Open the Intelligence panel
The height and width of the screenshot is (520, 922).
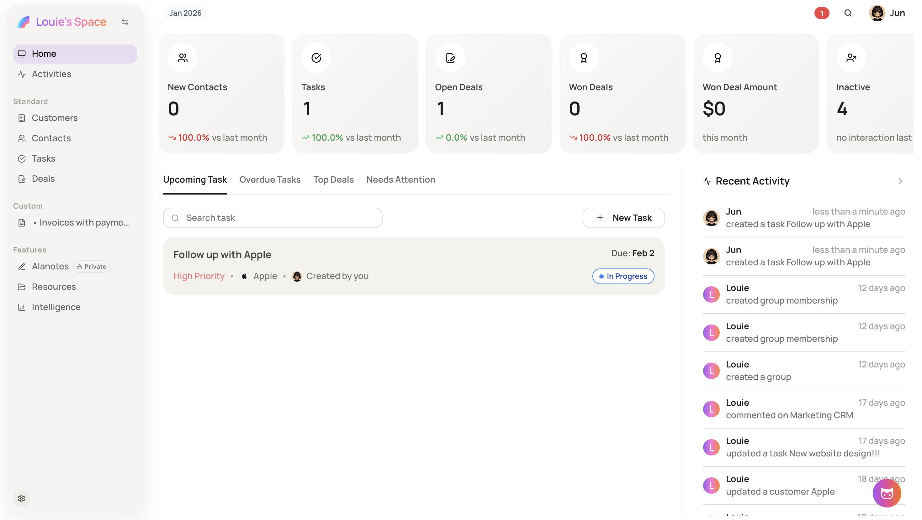56,307
